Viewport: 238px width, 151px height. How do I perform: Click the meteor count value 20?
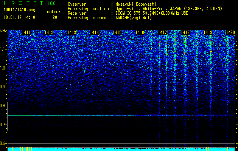[55, 17]
